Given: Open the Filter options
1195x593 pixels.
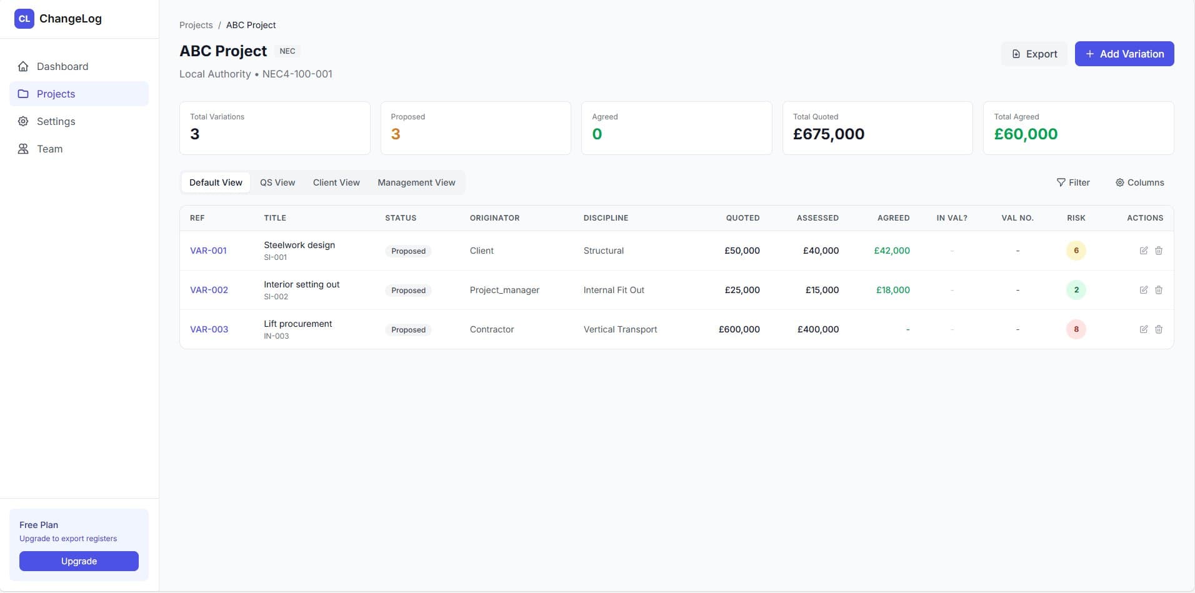Looking at the screenshot, I should pyautogui.click(x=1074, y=182).
